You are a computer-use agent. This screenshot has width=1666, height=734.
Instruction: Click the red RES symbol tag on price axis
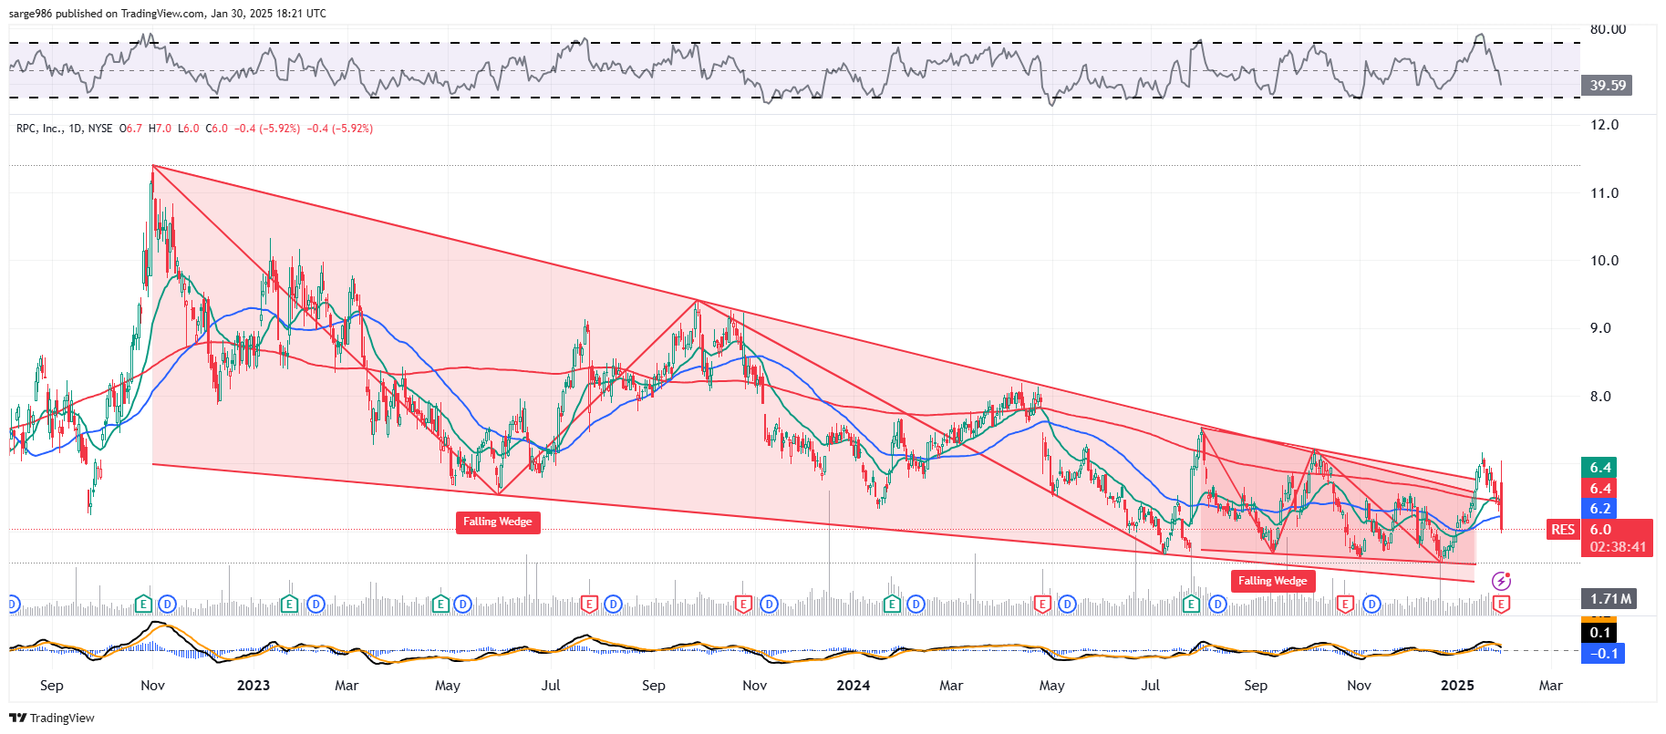[1563, 530]
